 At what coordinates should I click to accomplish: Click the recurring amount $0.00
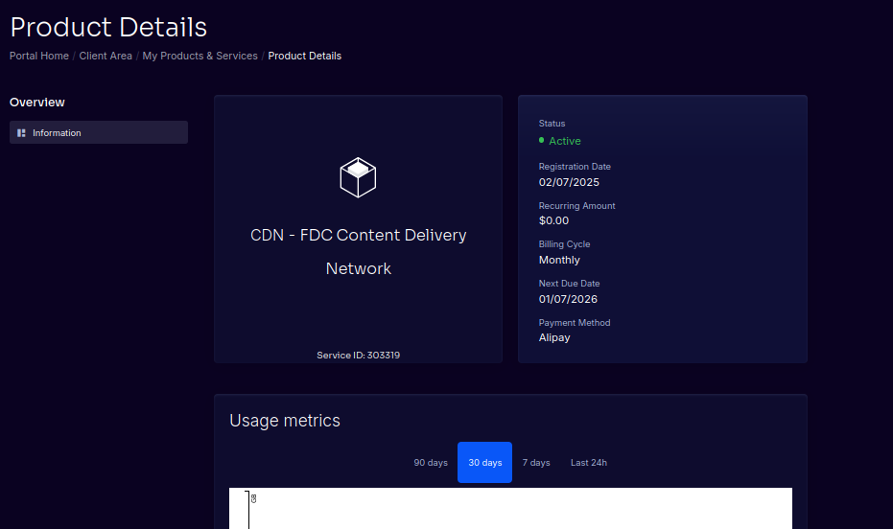pos(553,220)
